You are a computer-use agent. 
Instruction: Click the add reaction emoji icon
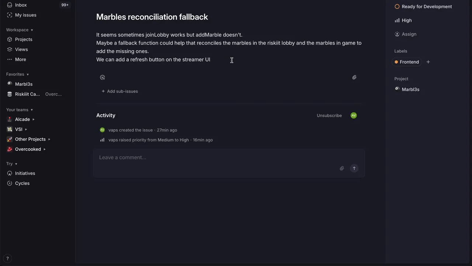coord(103,77)
